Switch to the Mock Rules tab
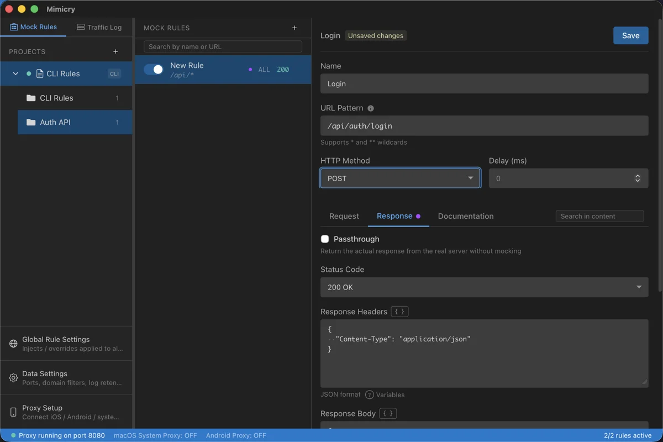This screenshot has height=442, width=663. pos(33,27)
